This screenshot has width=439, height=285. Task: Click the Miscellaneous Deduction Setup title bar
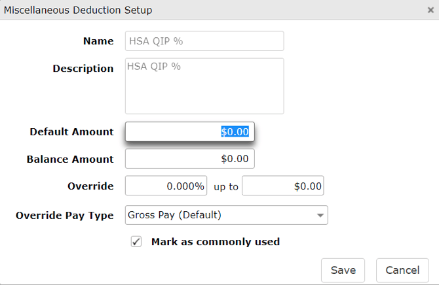197,10
